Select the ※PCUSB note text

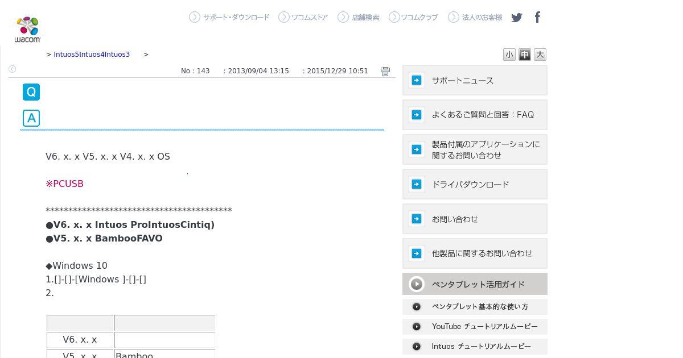[64, 184]
